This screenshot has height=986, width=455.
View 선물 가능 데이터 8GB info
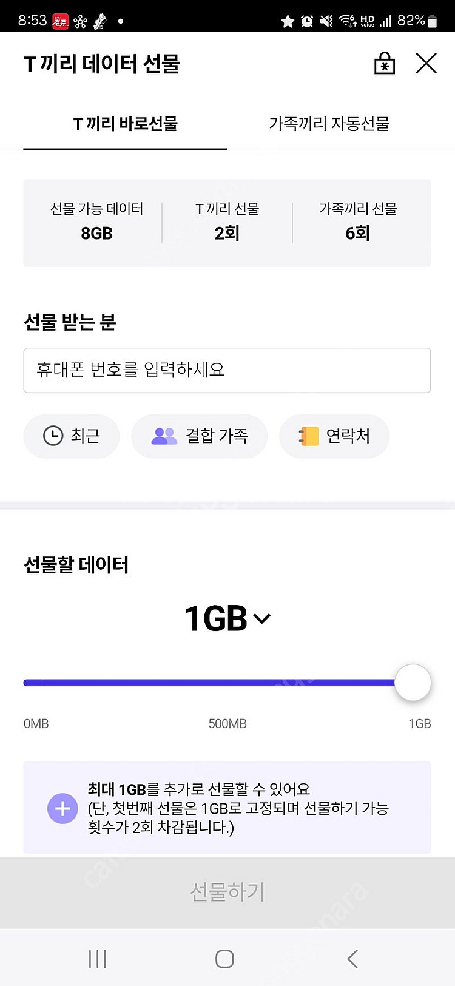[x=96, y=222]
